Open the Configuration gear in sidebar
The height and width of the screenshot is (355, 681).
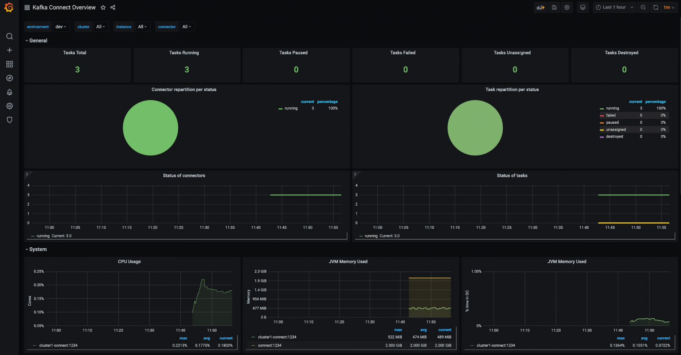coord(9,106)
